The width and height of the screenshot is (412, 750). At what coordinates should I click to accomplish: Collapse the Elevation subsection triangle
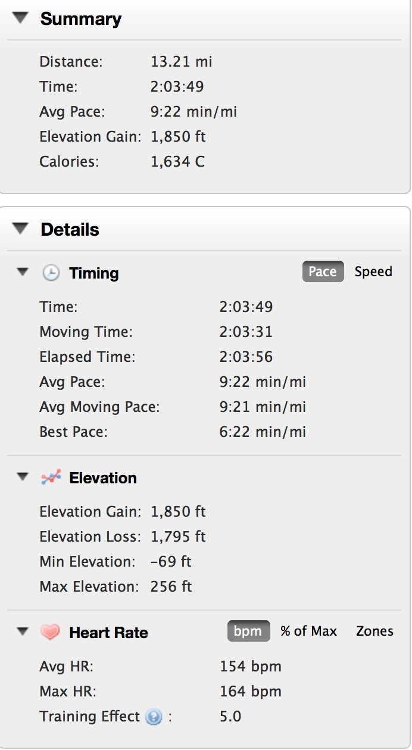click(23, 477)
